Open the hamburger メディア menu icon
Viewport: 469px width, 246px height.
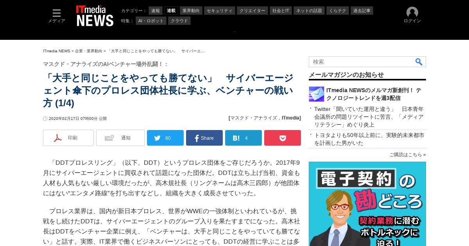(57, 13)
